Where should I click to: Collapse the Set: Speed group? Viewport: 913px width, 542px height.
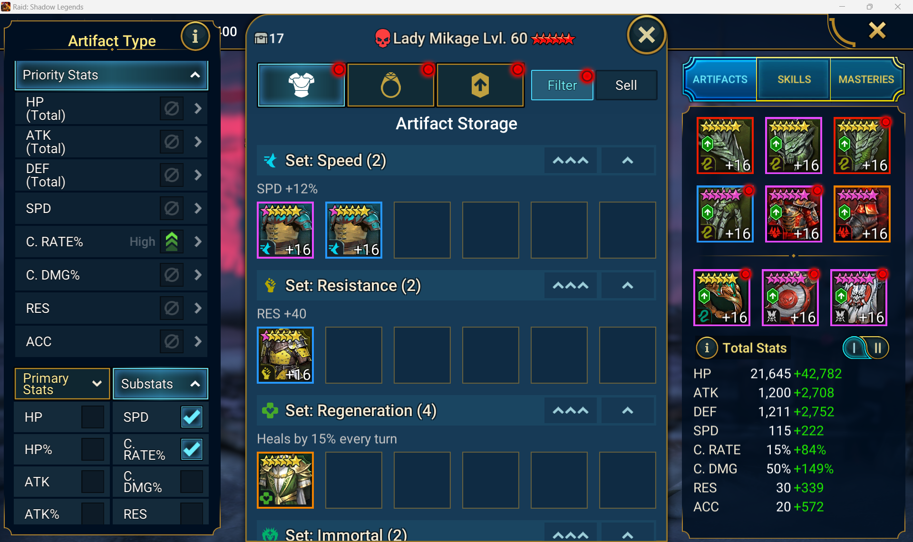[x=628, y=161]
